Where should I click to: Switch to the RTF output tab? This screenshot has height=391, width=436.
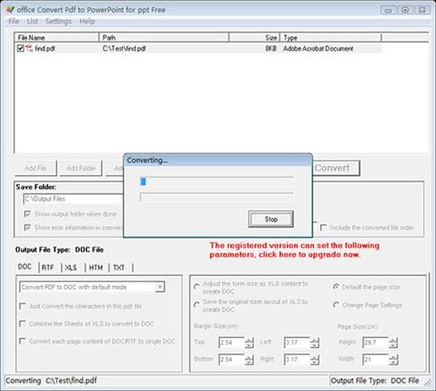tap(48, 268)
